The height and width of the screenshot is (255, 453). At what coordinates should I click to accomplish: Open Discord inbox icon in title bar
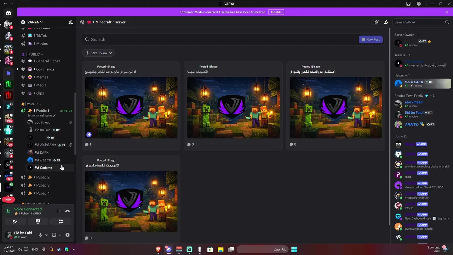[408, 4]
